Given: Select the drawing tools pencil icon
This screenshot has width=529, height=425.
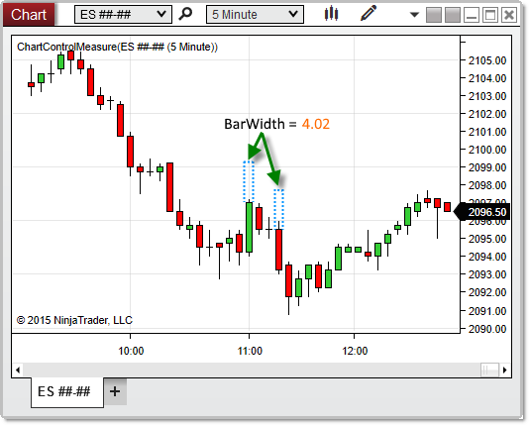Looking at the screenshot, I should (x=369, y=14).
